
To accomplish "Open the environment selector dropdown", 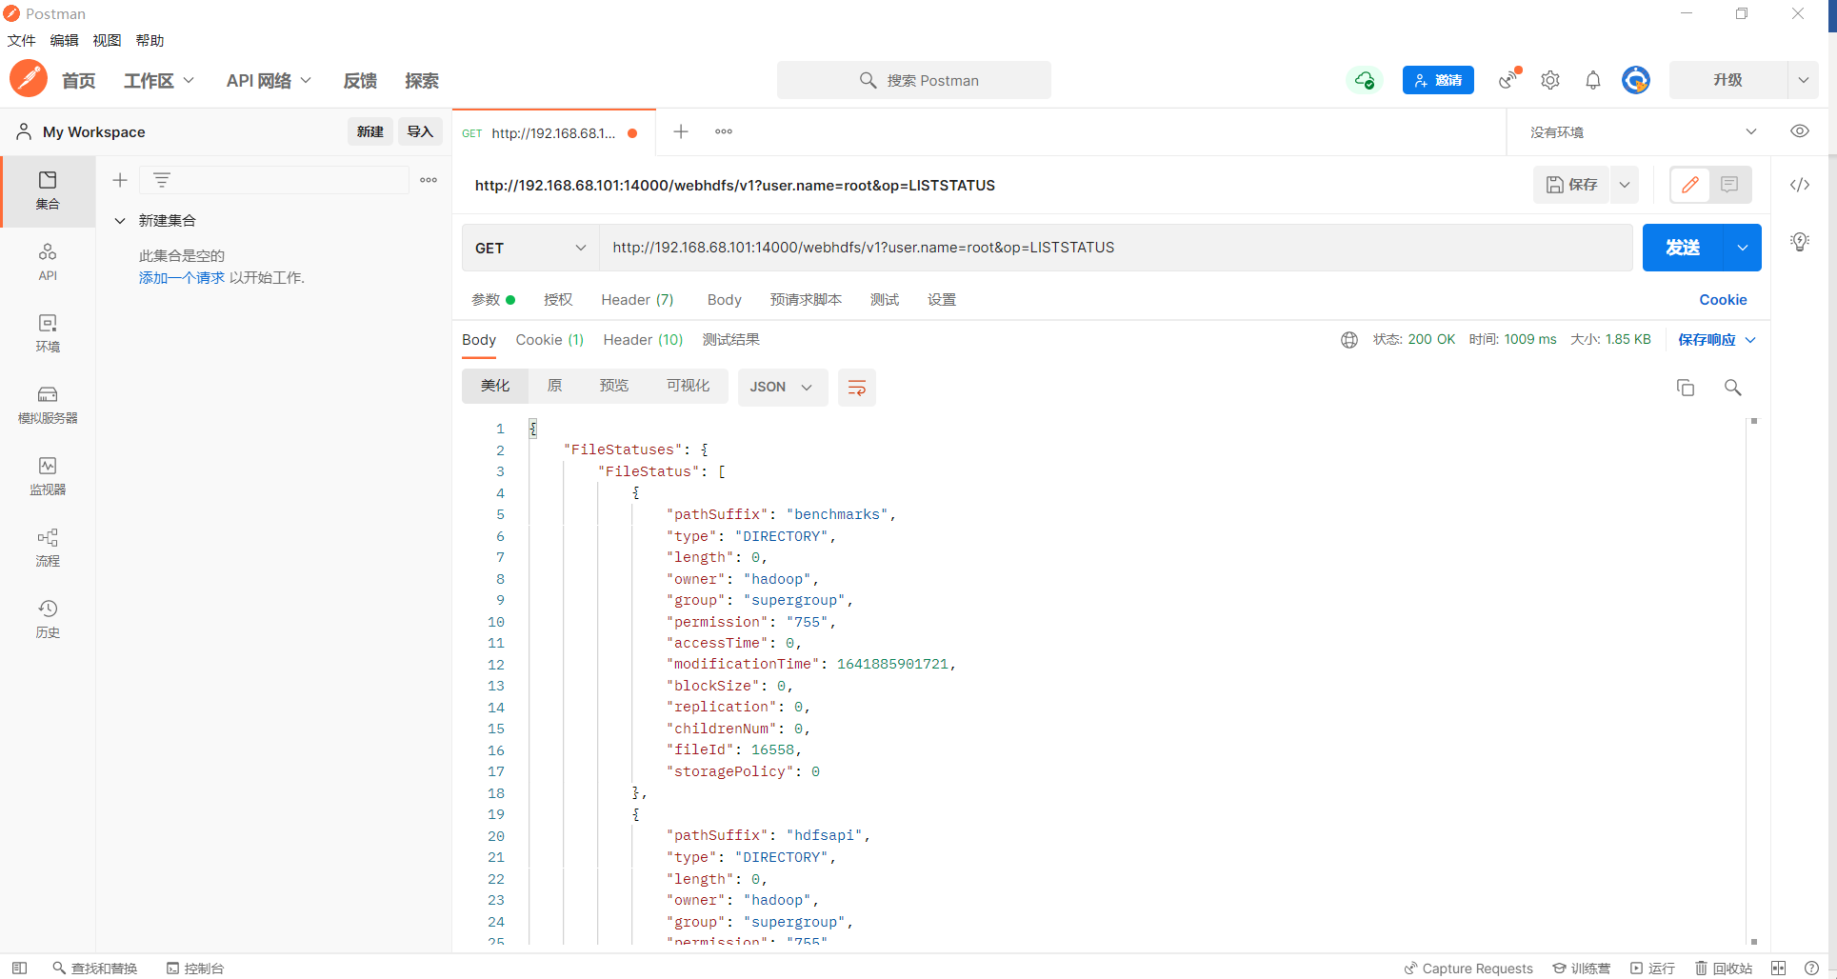I will point(1636,131).
